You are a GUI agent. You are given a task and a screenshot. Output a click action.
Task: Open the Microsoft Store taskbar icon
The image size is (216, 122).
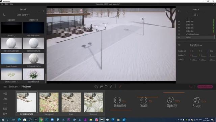click(25, 120)
